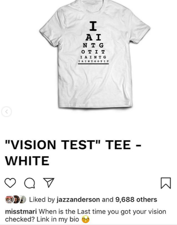Select the "VISION TEST" TEE - WHITE title
The image size is (177, 225).
coord(73,153)
